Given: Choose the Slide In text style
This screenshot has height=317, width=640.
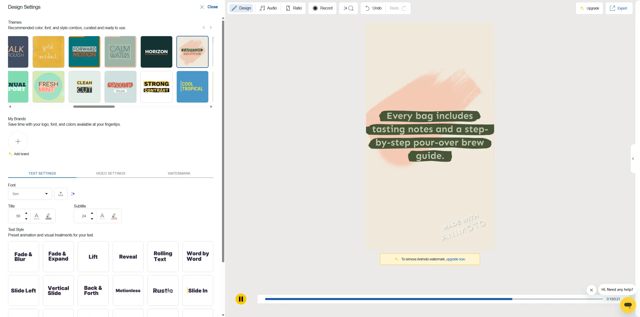Looking at the screenshot, I should pos(198,291).
